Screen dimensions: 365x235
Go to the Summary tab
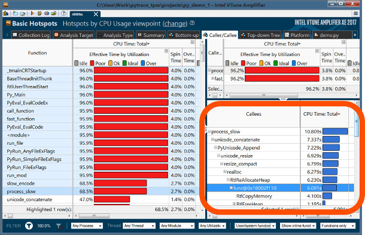[151, 35]
